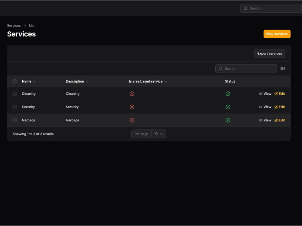The height and width of the screenshot is (226, 302).
Task: Click the 'Showing 1 to 3 of 3 results' text
Action: [x=33, y=134]
